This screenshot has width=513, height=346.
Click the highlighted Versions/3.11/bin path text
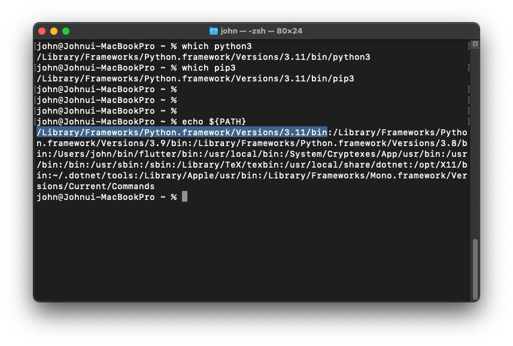point(182,132)
